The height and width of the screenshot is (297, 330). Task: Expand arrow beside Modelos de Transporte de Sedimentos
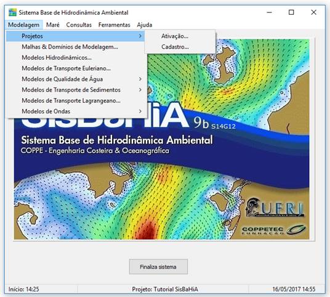tap(140, 90)
